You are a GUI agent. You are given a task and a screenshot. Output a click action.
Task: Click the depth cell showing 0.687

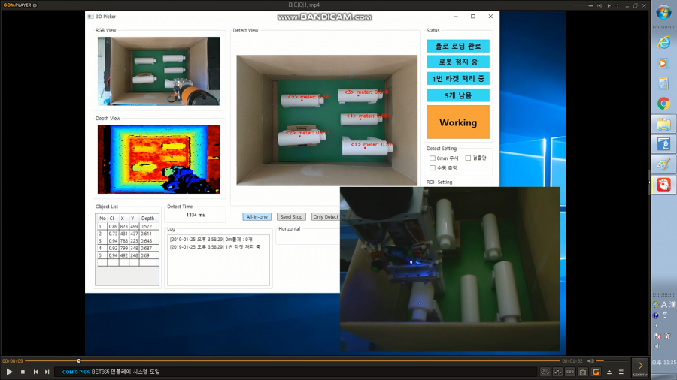tap(147, 248)
